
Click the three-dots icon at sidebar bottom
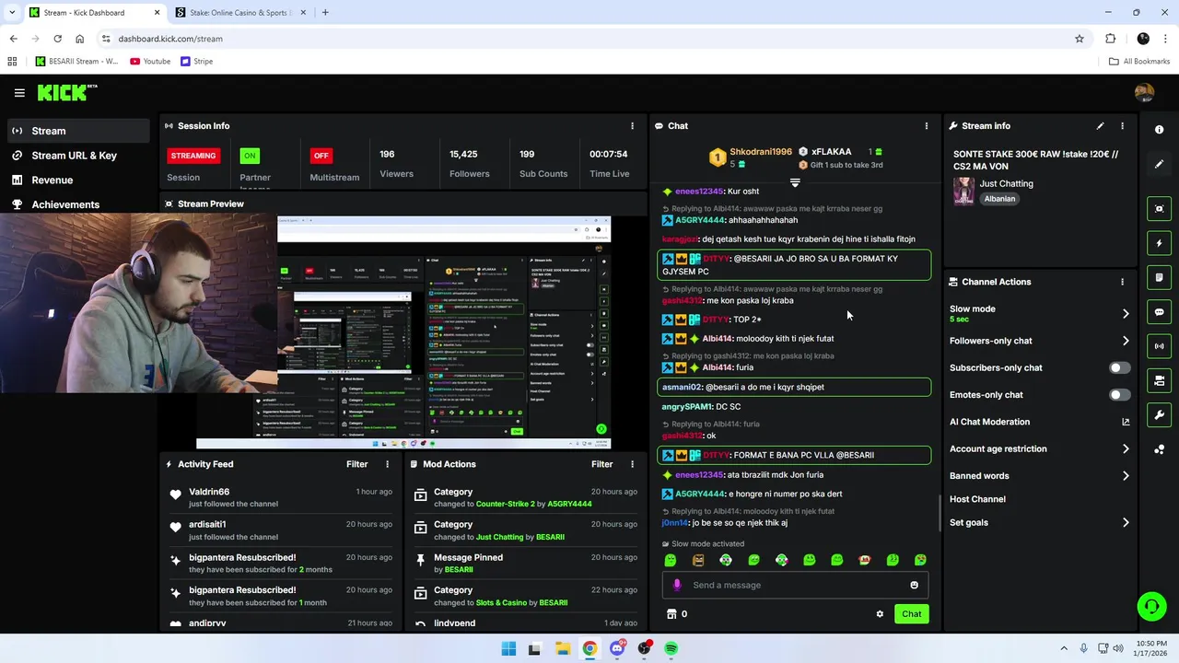pos(1159,449)
